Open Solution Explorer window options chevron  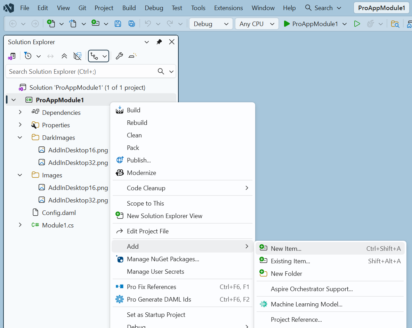(x=147, y=42)
